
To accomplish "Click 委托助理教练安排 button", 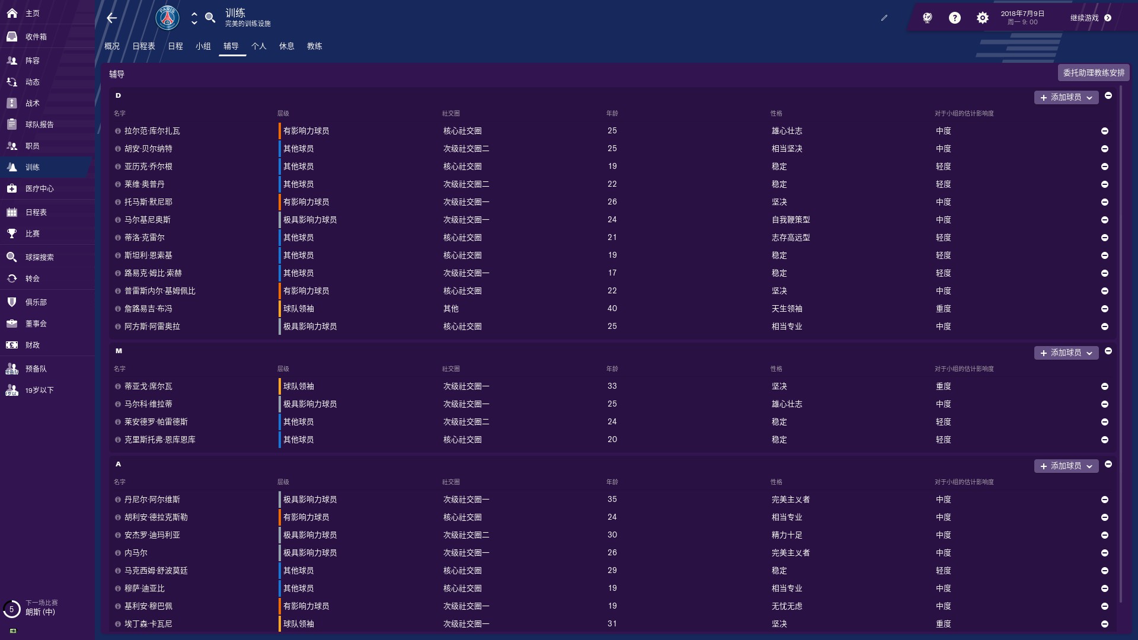I will [1093, 73].
